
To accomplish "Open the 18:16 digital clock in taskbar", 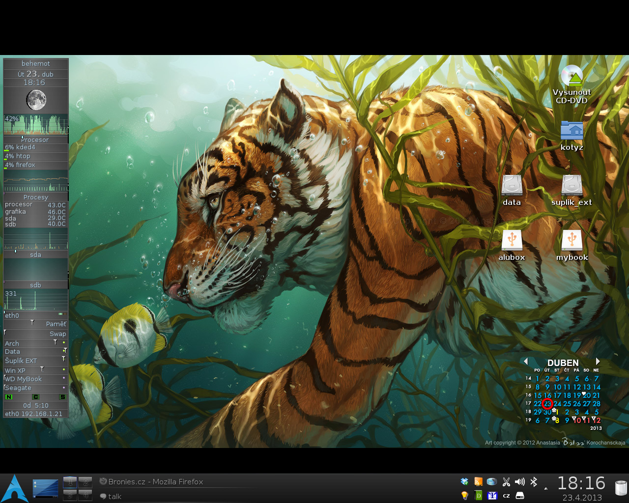I will (x=581, y=483).
